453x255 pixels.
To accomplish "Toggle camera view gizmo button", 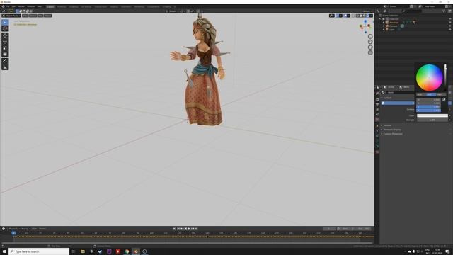I will click(370, 47).
